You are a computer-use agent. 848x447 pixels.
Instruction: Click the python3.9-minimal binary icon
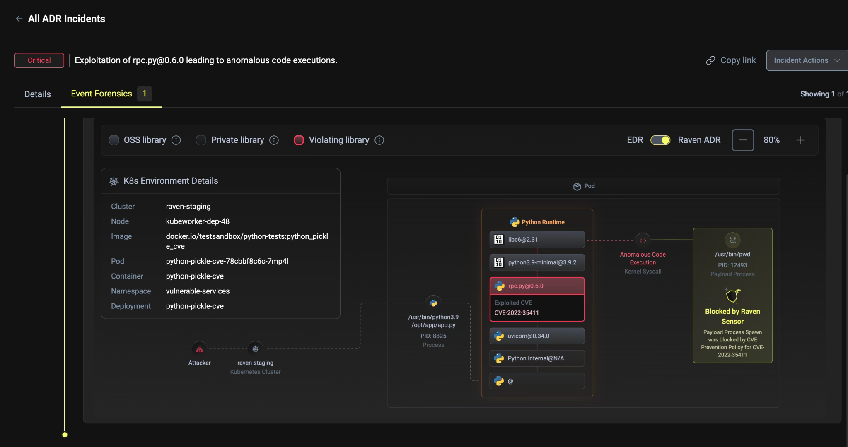tap(499, 262)
